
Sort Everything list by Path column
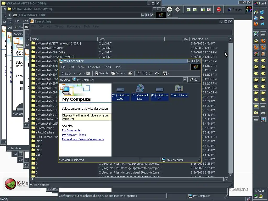point(131,39)
